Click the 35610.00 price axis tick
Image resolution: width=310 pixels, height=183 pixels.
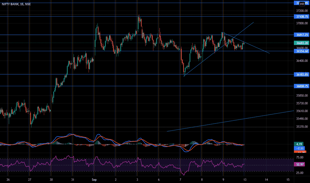pyautogui.click(x=302, y=111)
